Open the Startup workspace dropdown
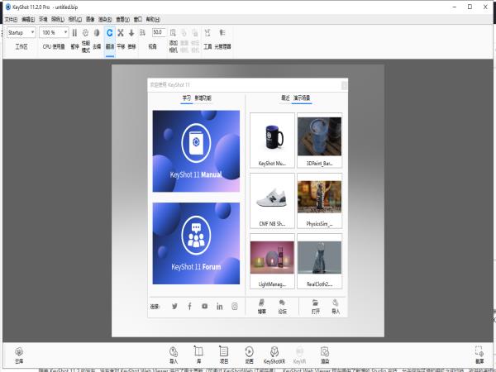The width and height of the screenshot is (496, 372). click(21, 32)
